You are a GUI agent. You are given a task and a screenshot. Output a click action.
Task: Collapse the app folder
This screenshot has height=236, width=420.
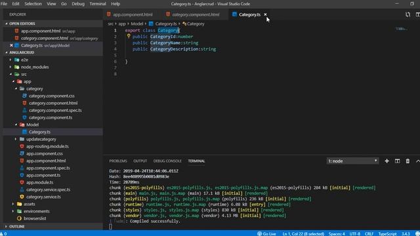(27, 81)
